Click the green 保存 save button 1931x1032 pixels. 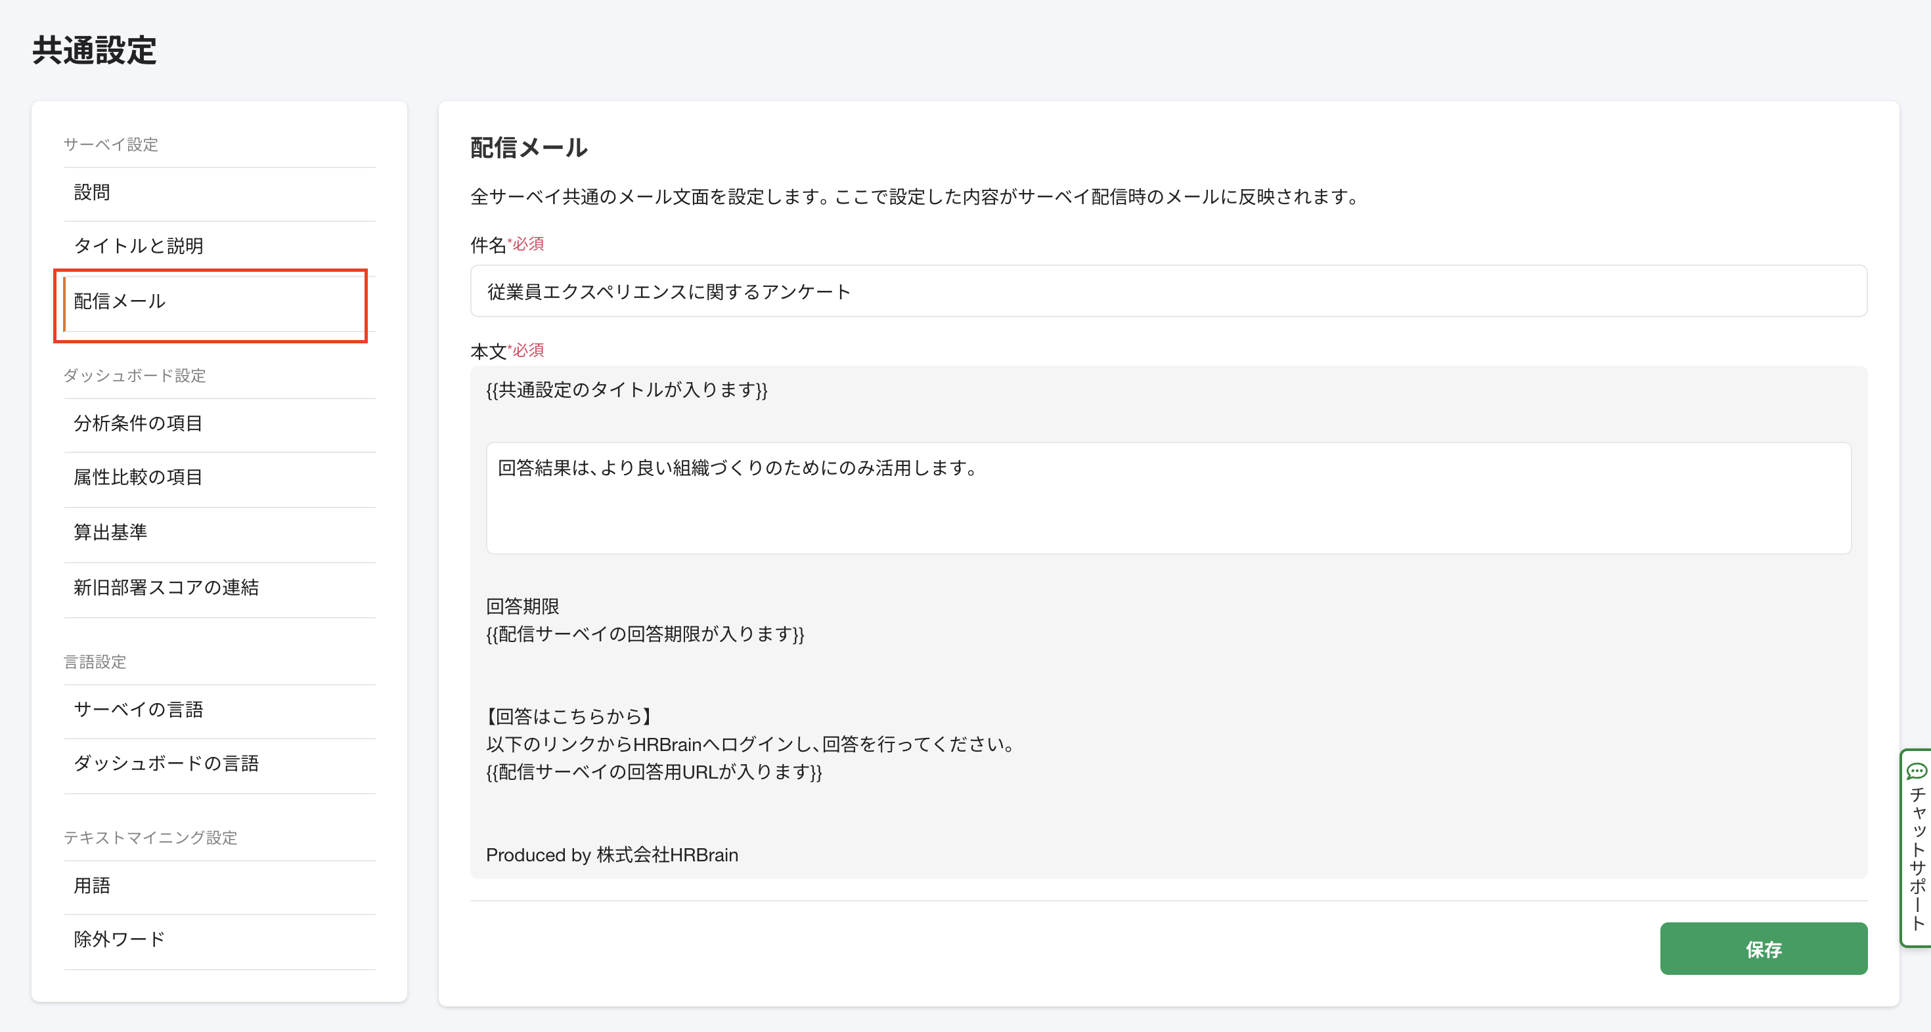pos(1765,948)
